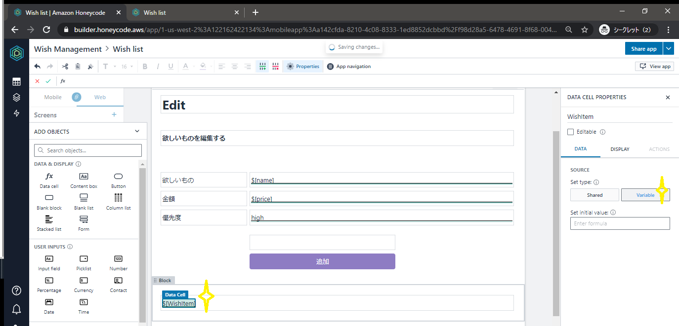Add a new screen with the plus icon
The height and width of the screenshot is (326, 679).
(114, 114)
